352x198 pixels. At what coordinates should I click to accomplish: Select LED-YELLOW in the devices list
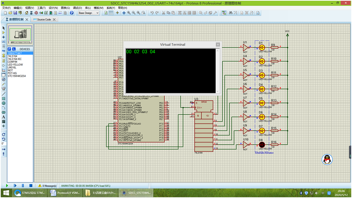tap(15, 65)
